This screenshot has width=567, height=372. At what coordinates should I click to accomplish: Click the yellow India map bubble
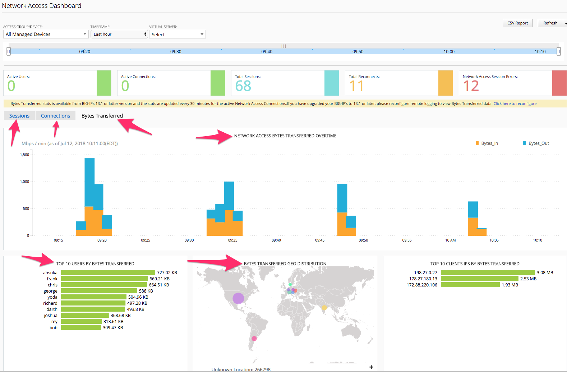[324, 308]
